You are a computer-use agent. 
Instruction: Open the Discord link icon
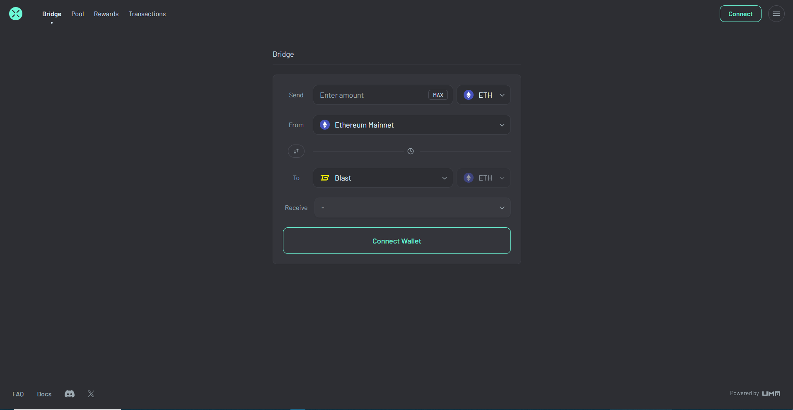tap(70, 394)
